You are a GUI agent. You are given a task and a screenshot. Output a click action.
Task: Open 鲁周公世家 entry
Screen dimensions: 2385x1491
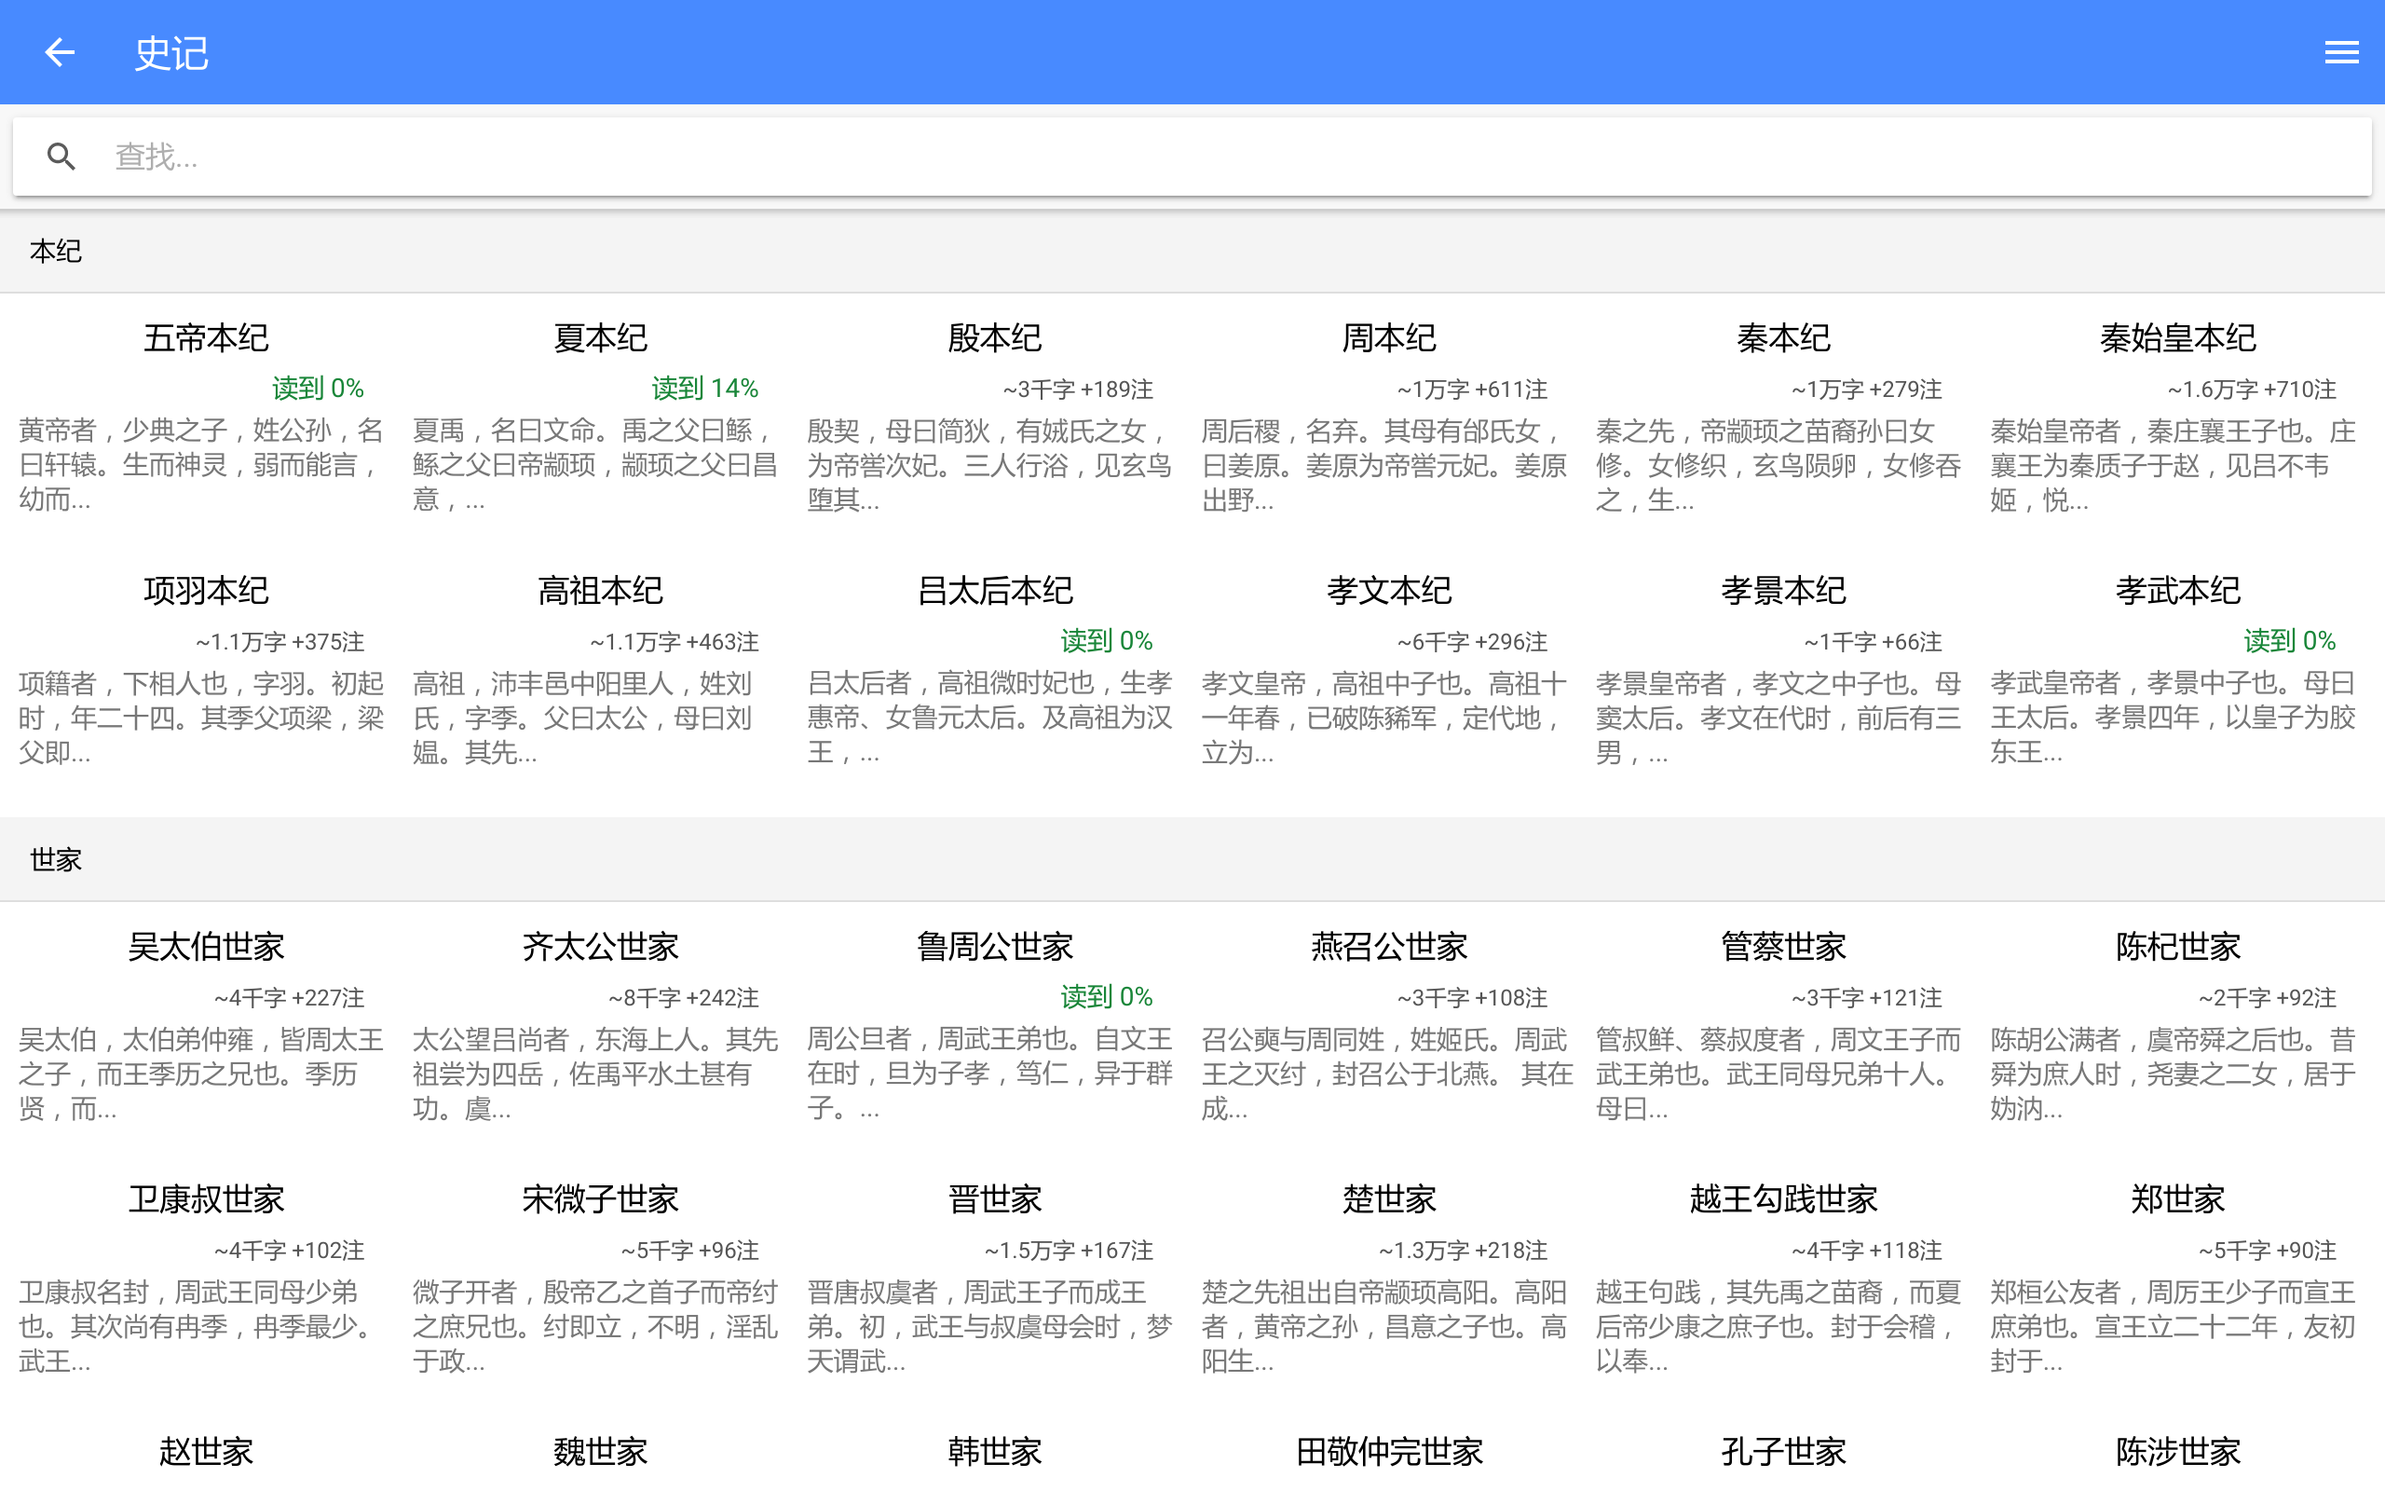pyautogui.click(x=994, y=947)
